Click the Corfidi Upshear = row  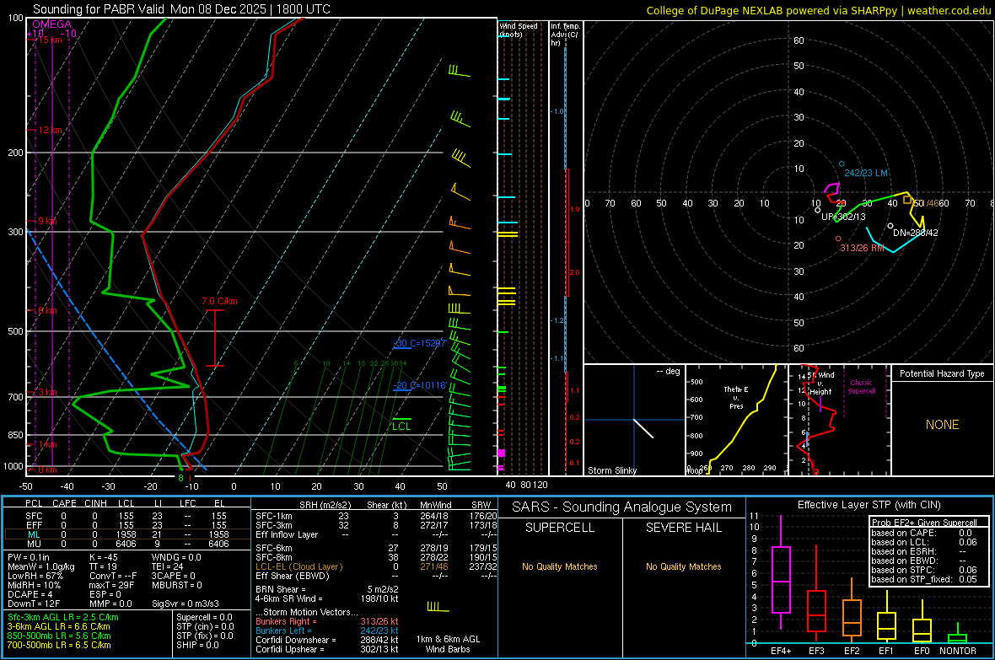(x=327, y=649)
